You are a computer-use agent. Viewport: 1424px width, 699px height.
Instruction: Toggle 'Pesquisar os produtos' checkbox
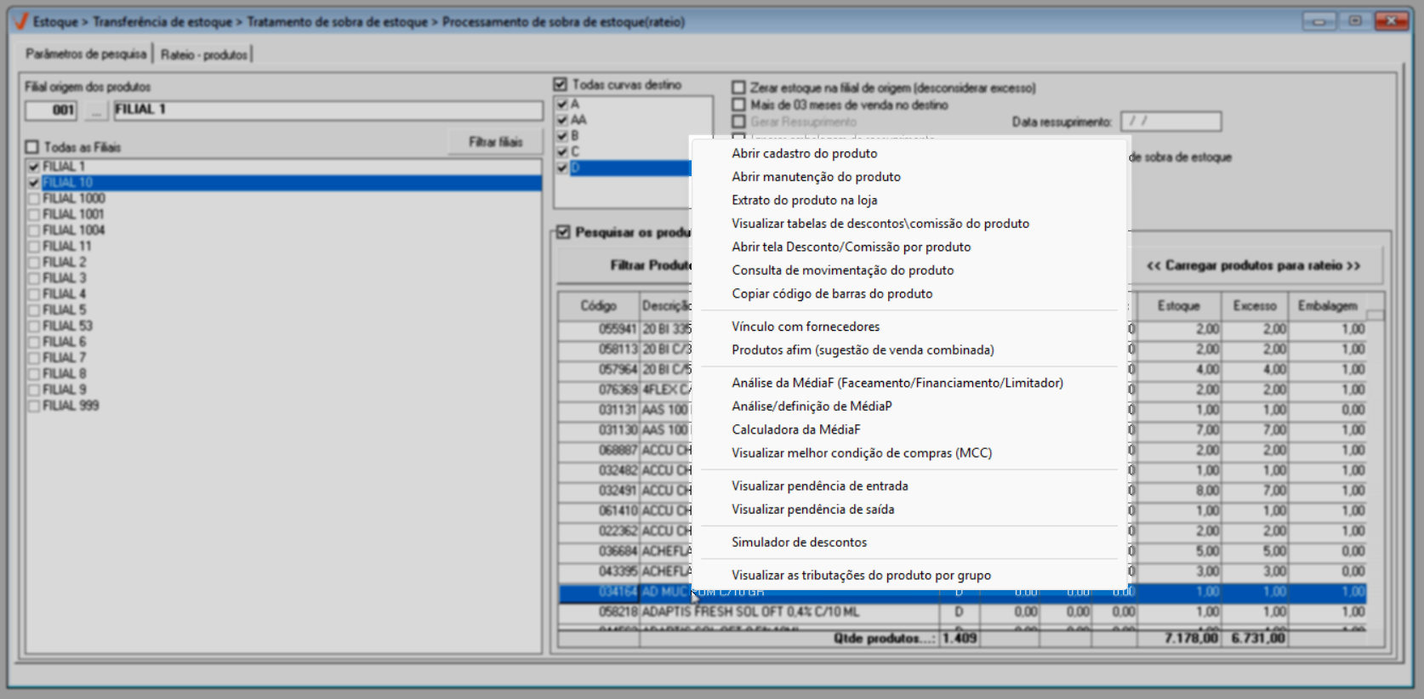pyautogui.click(x=563, y=232)
